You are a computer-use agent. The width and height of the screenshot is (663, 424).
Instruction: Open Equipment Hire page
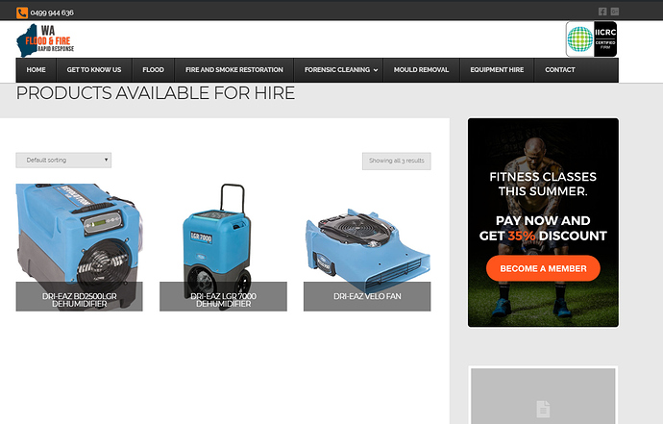(x=497, y=70)
